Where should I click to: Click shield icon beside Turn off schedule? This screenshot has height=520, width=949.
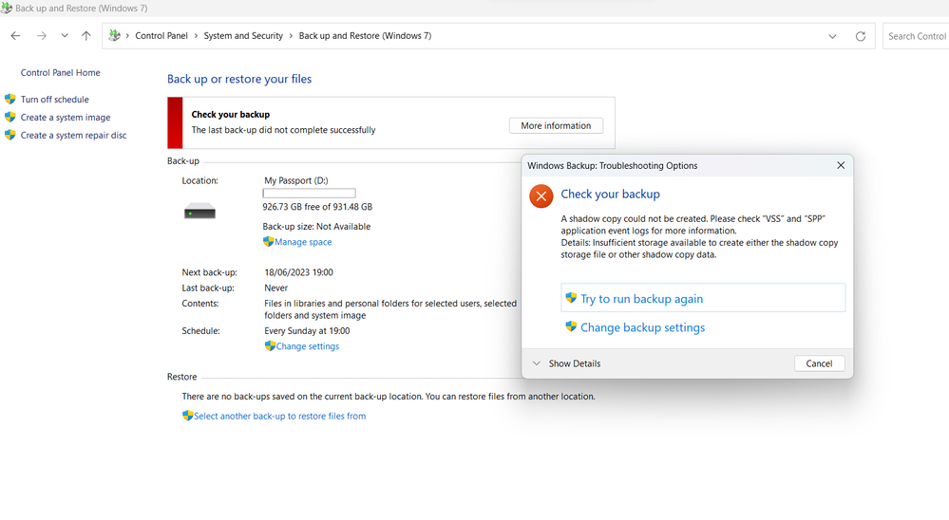coord(10,100)
